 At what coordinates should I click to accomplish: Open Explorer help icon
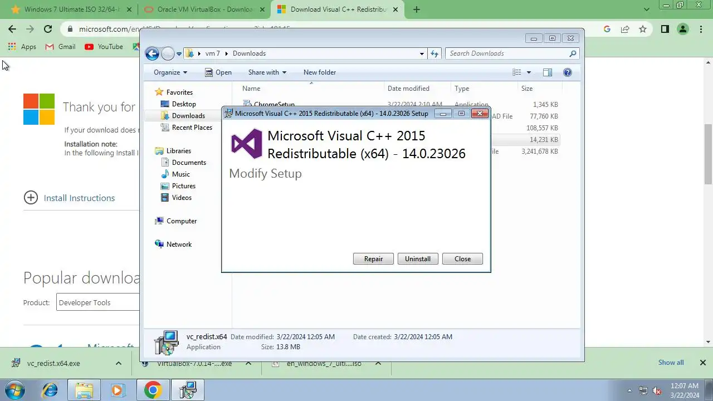[568, 72]
